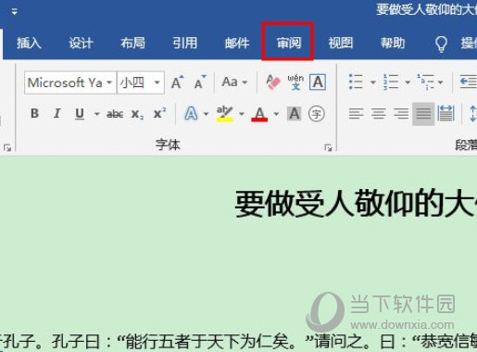Switch to the 插入 tab
The width and height of the screenshot is (477, 352).
point(29,43)
